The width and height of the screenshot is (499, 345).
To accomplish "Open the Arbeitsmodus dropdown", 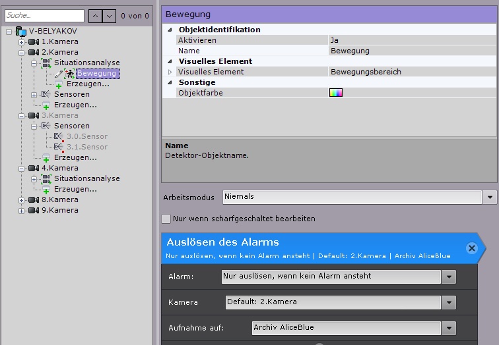I will 490,197.
